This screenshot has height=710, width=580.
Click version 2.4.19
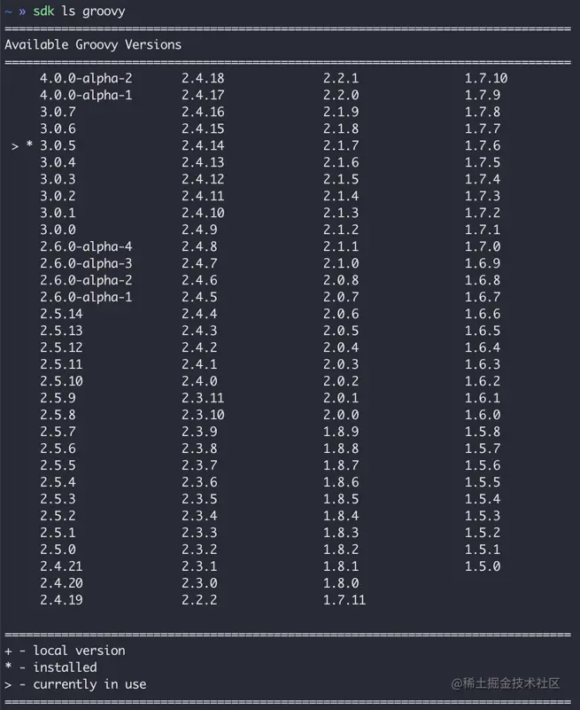tap(61, 599)
